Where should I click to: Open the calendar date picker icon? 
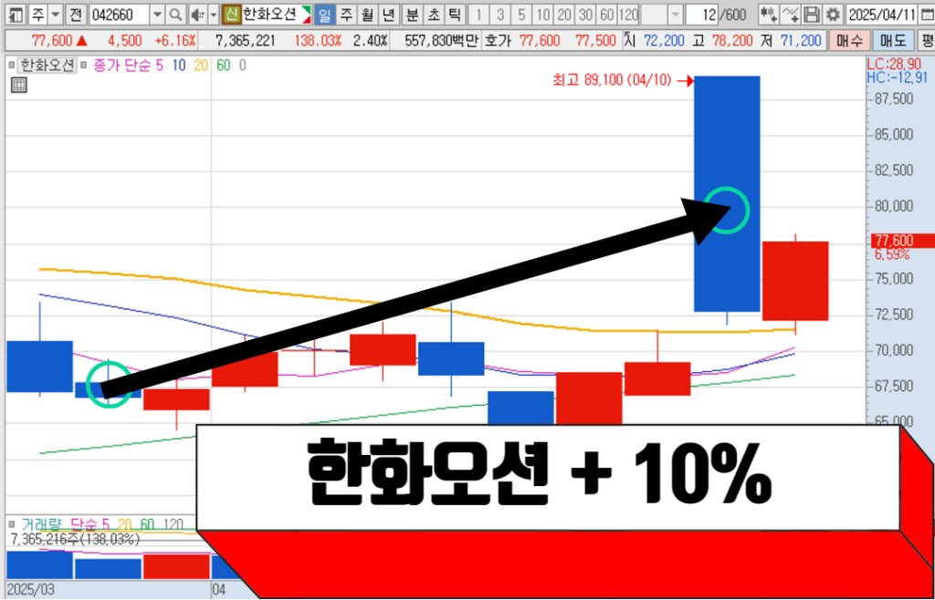pos(928,15)
